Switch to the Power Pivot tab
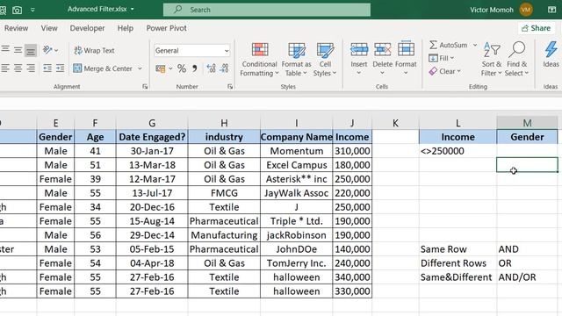Image resolution: width=562 pixels, height=316 pixels. (x=166, y=28)
